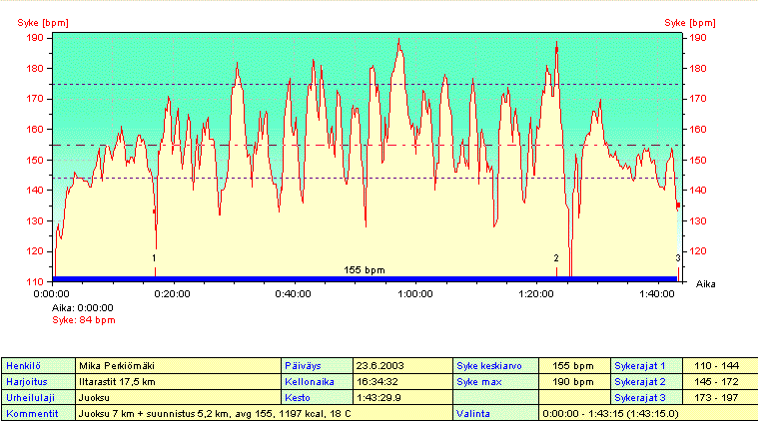Click the 0:40:00 time axis label

(294, 293)
